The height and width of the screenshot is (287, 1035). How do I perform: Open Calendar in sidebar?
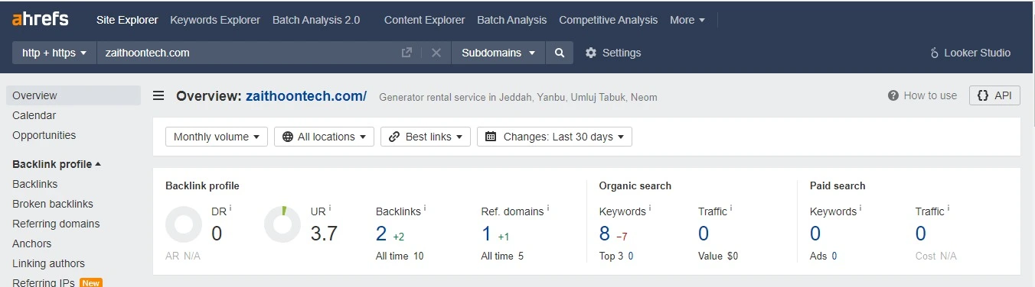point(34,115)
